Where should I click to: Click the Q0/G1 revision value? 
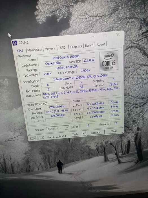click(114, 84)
